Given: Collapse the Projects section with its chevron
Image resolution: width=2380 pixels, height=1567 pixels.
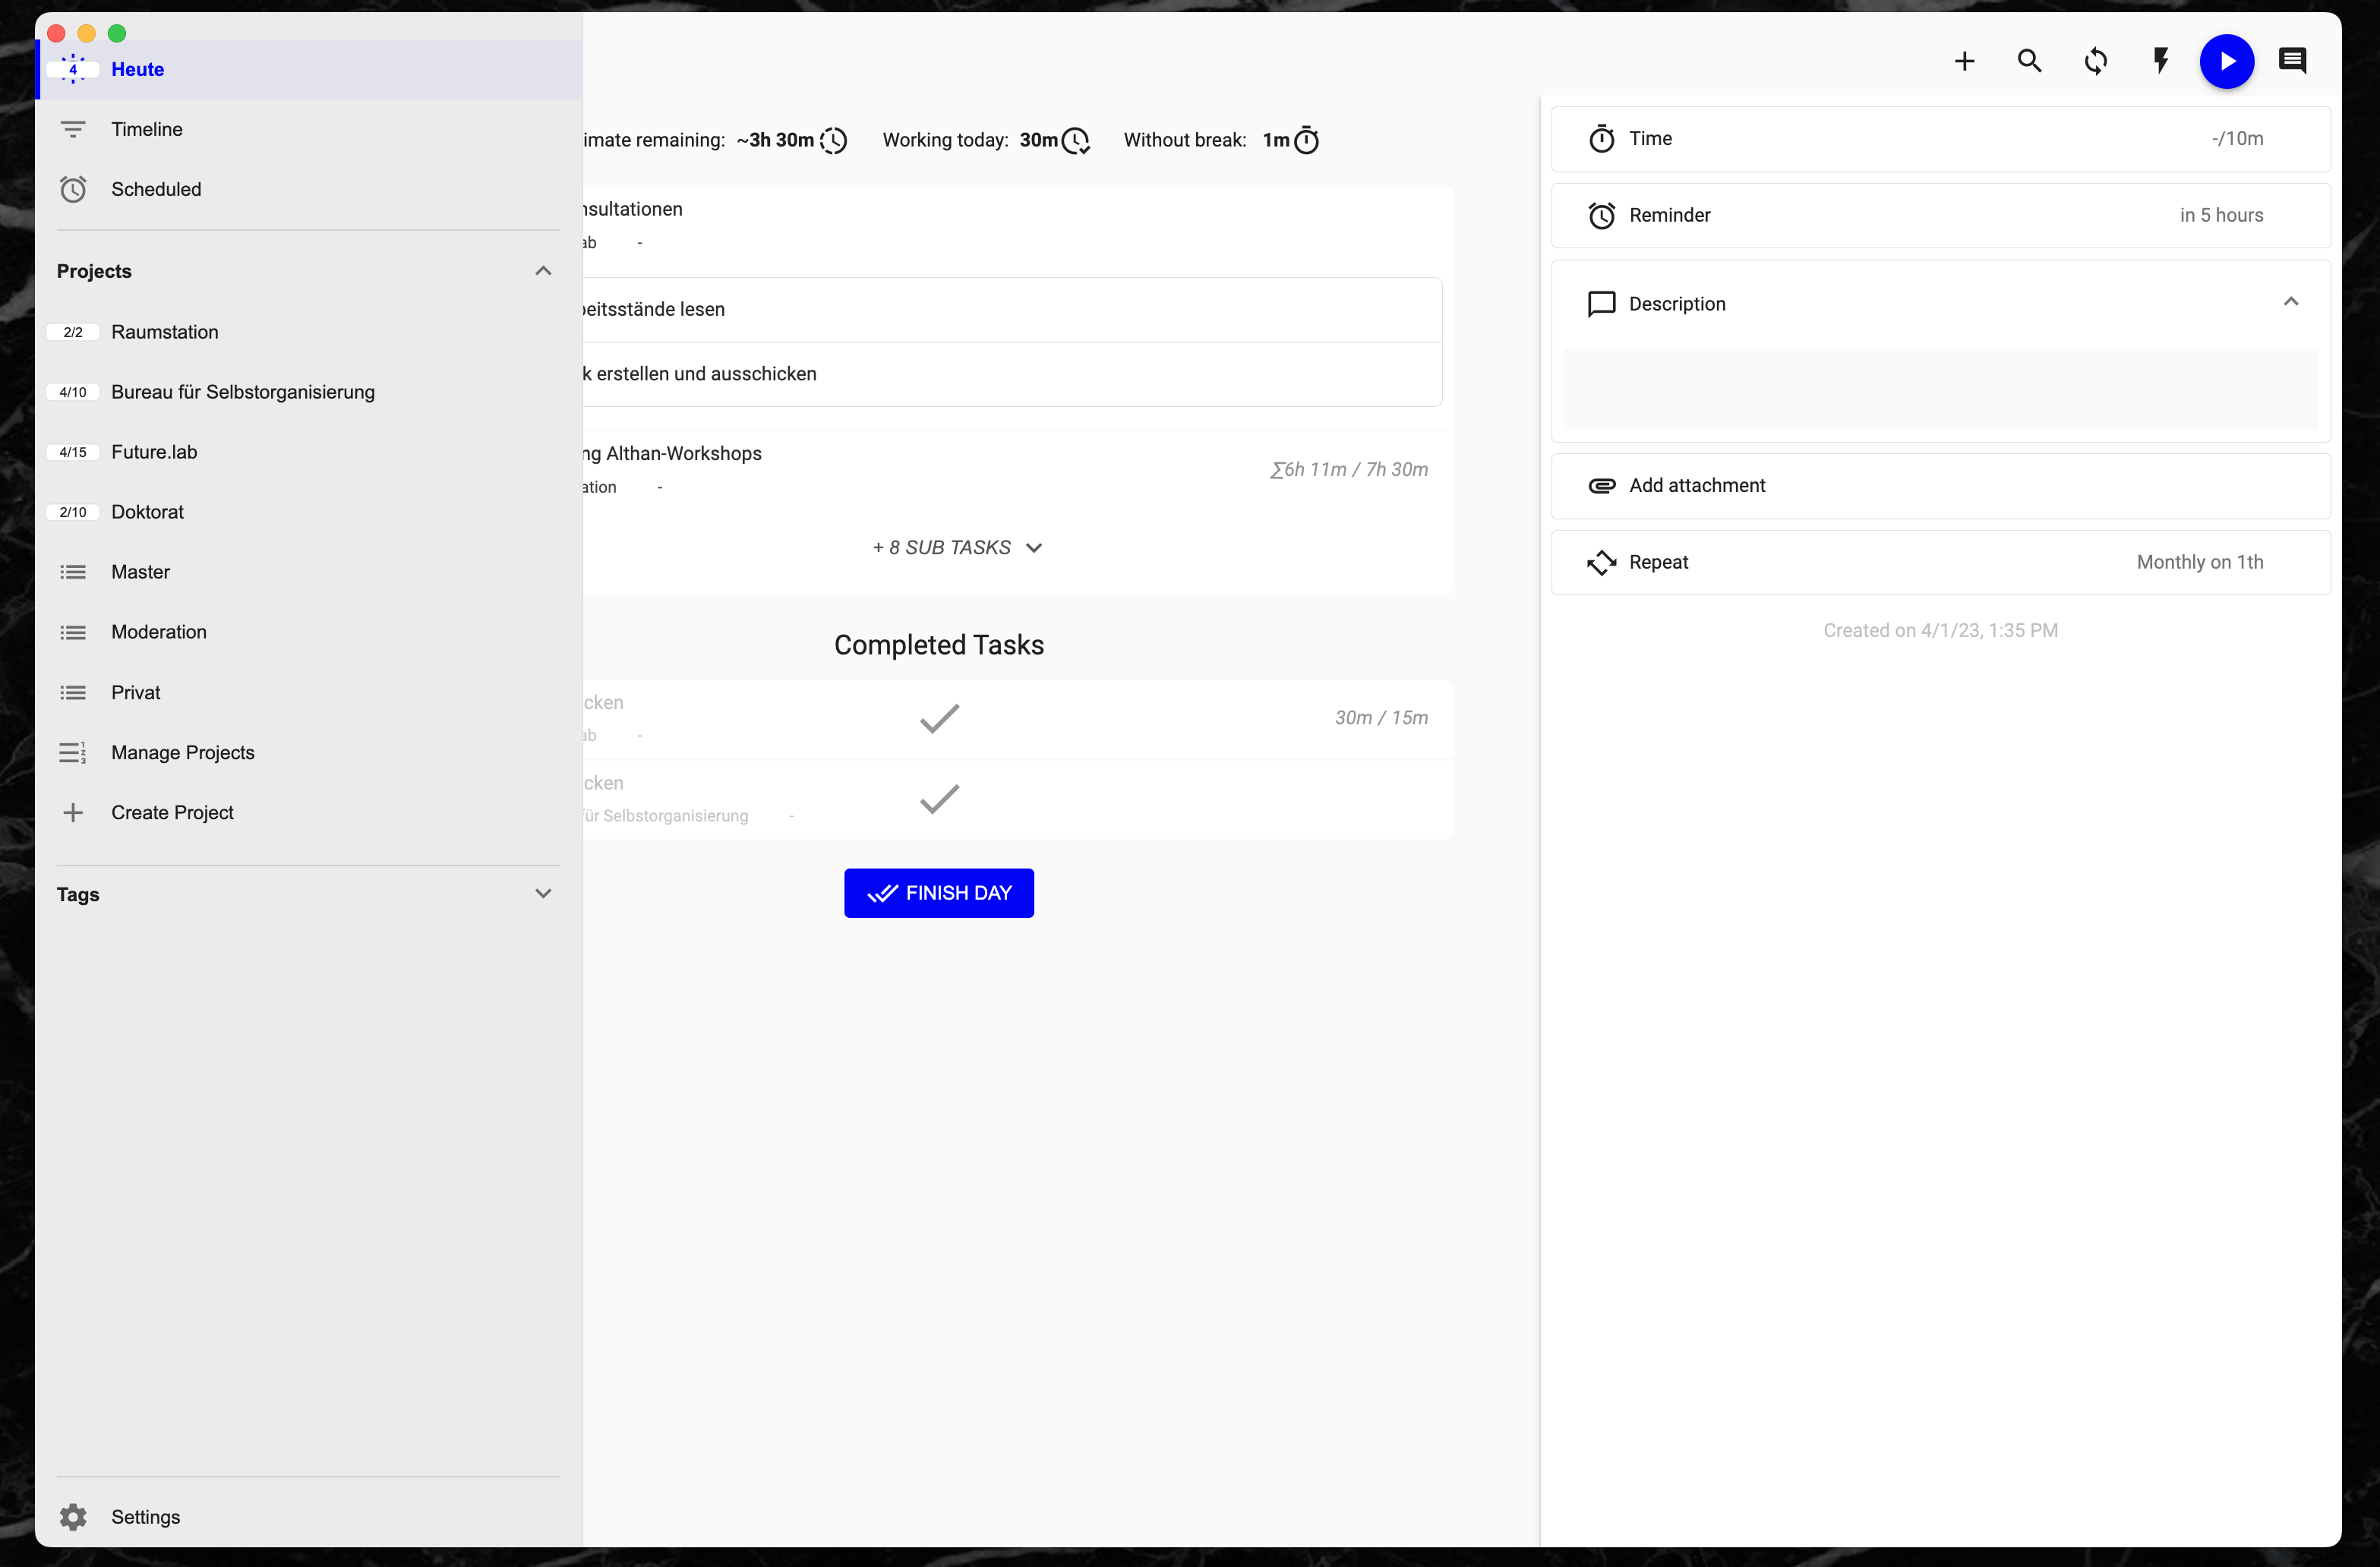Looking at the screenshot, I should pos(543,270).
